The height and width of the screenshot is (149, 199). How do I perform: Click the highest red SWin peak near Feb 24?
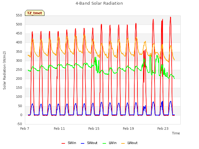click(x=170, y=17)
